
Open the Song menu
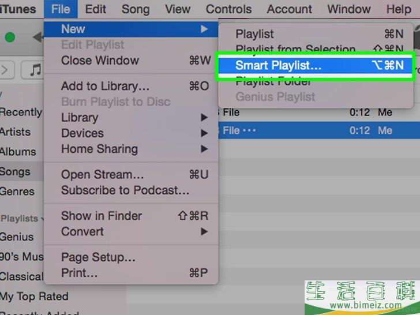(x=136, y=9)
